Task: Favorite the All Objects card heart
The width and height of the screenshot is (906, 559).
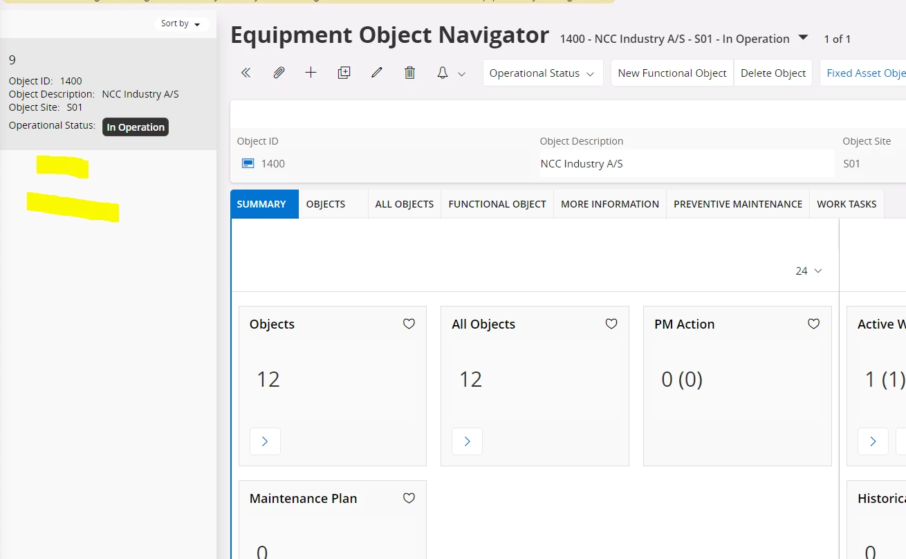Action: tap(611, 324)
